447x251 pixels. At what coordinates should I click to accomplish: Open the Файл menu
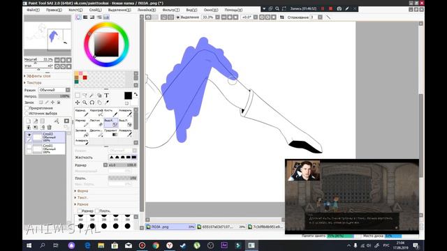(x=33, y=10)
